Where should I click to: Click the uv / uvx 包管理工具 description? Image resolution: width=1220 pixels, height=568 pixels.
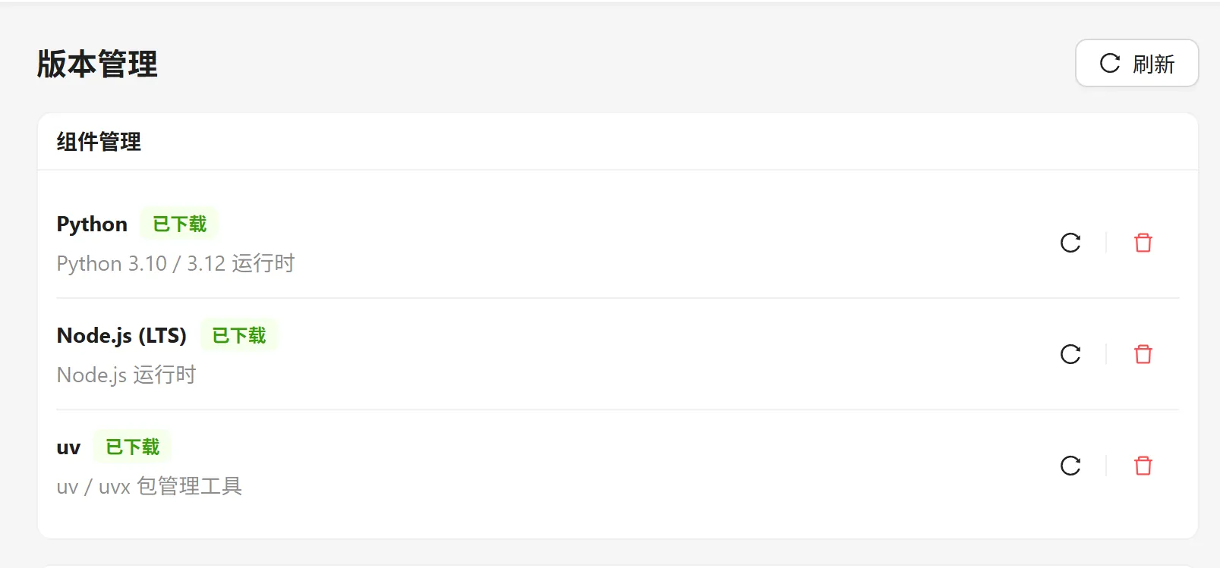tap(150, 486)
